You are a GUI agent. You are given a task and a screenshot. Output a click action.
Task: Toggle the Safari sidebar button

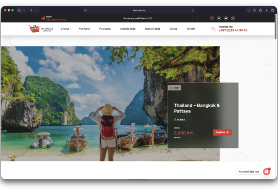click(x=20, y=10)
